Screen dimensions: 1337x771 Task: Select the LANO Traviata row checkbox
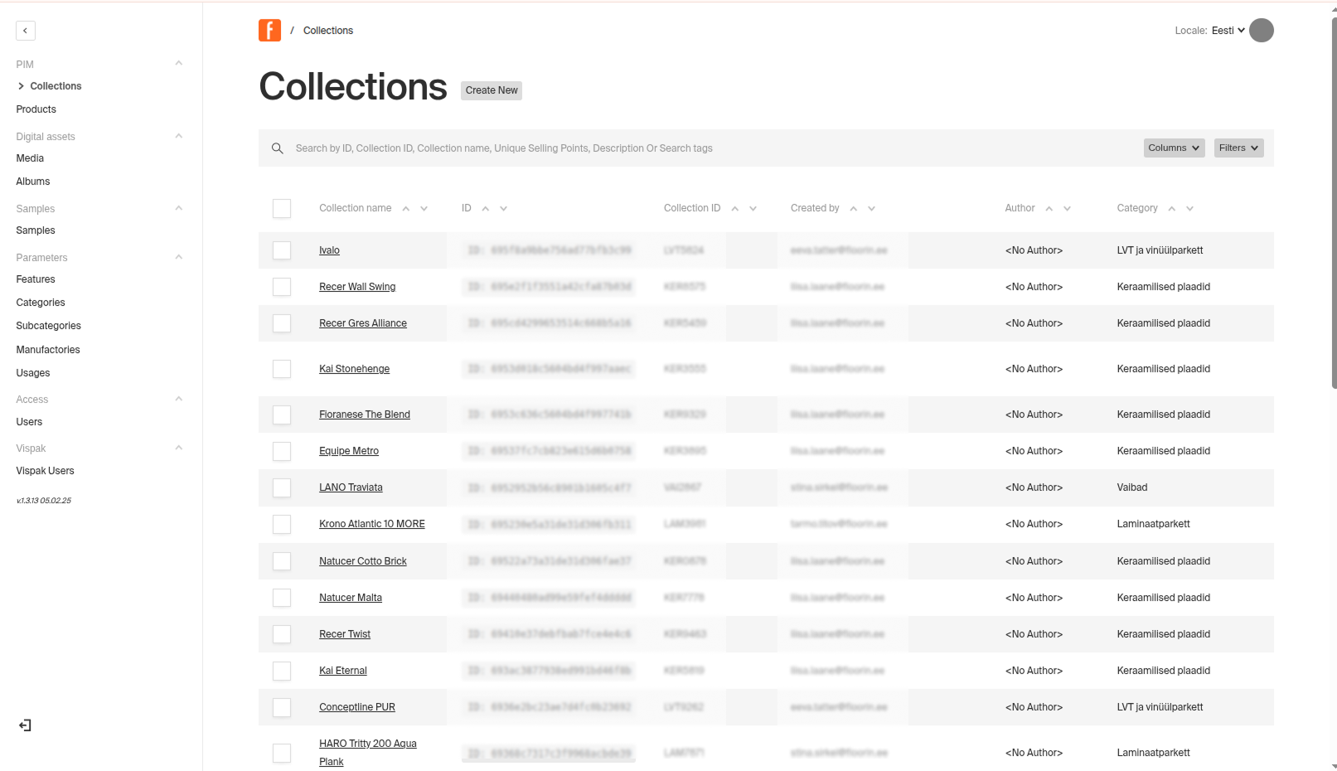pyautogui.click(x=282, y=487)
